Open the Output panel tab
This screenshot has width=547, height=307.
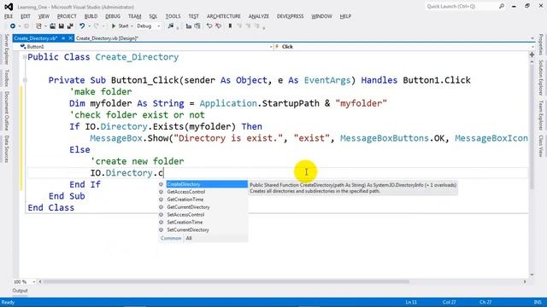pos(20,291)
